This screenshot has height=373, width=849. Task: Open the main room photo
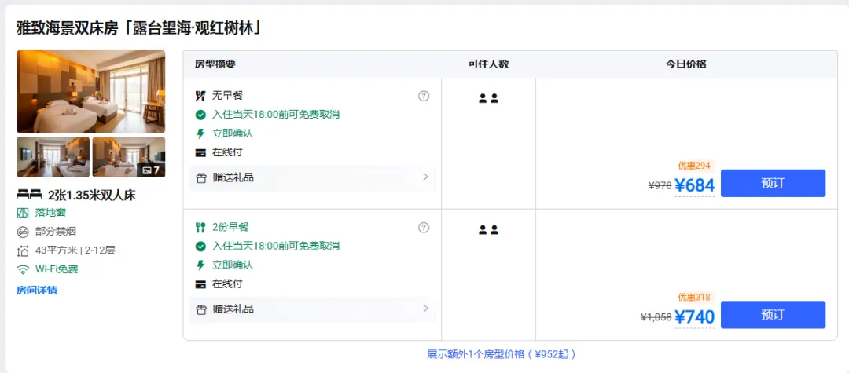coord(91,91)
